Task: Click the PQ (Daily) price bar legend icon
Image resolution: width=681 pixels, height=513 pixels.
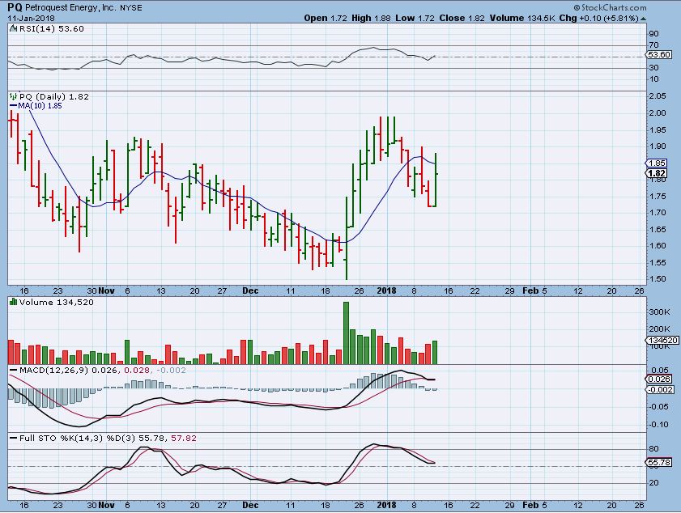Action: [14, 96]
